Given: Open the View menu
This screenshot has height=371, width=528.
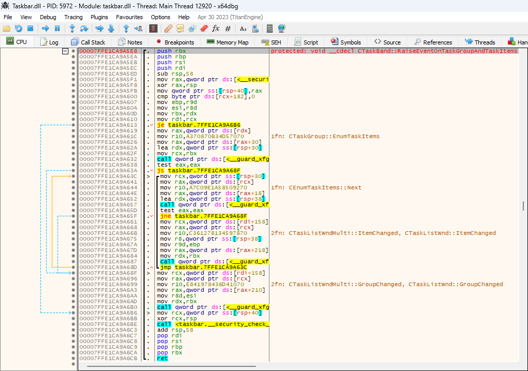Looking at the screenshot, I should point(26,17).
